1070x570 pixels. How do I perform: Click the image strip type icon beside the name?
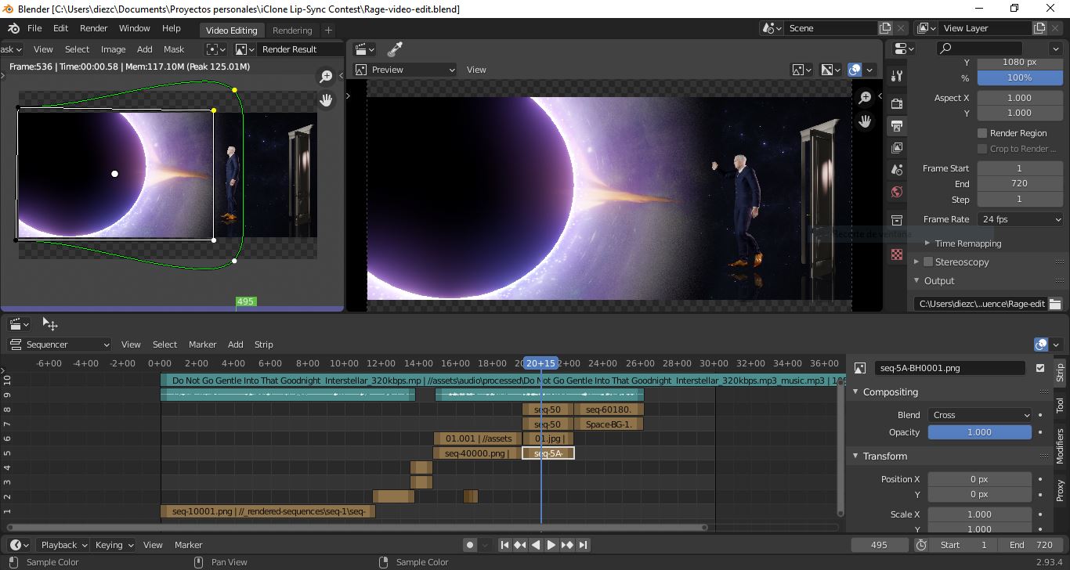(859, 368)
